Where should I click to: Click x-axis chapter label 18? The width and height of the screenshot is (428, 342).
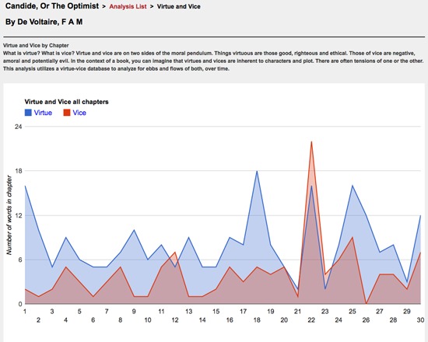click(x=257, y=320)
